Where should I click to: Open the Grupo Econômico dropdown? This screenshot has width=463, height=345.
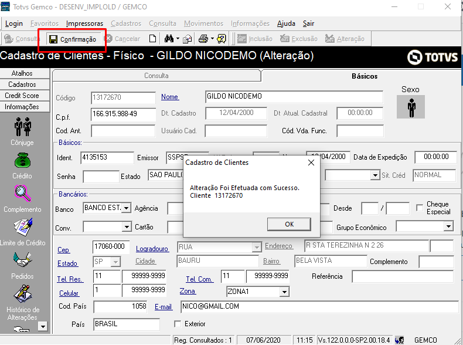pyautogui.click(x=448, y=226)
